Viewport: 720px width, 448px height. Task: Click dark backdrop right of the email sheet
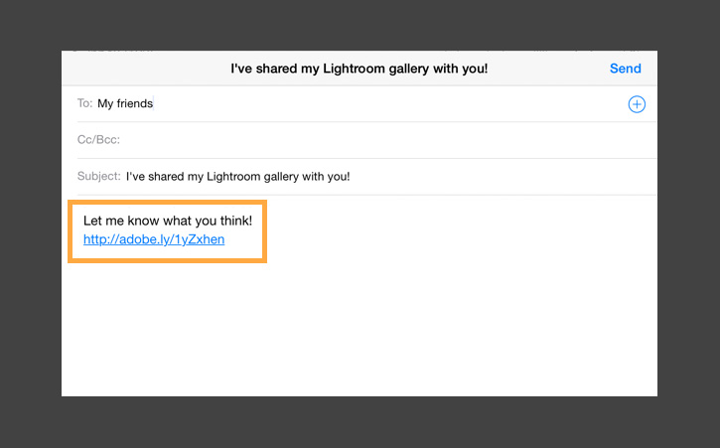[x=688, y=224]
